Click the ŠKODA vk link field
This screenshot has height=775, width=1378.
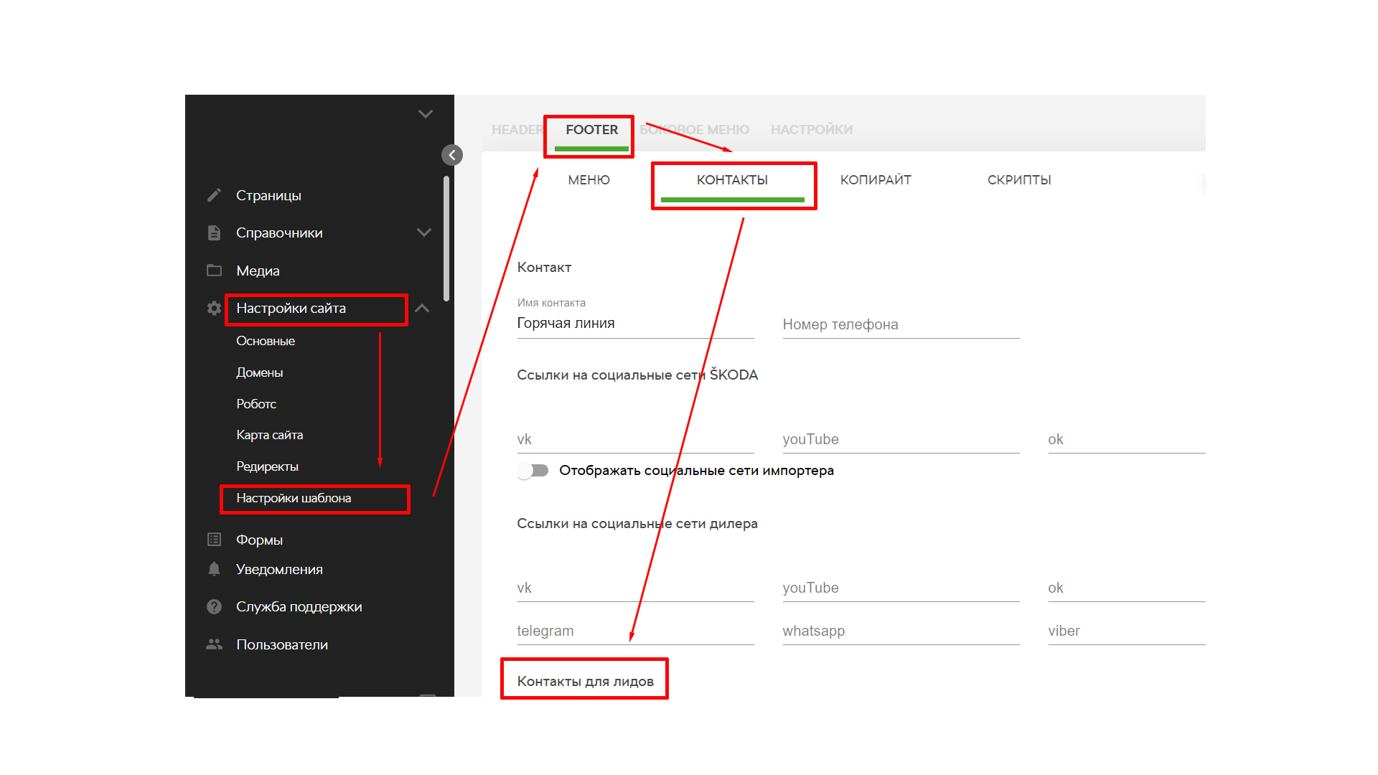pyautogui.click(x=635, y=439)
